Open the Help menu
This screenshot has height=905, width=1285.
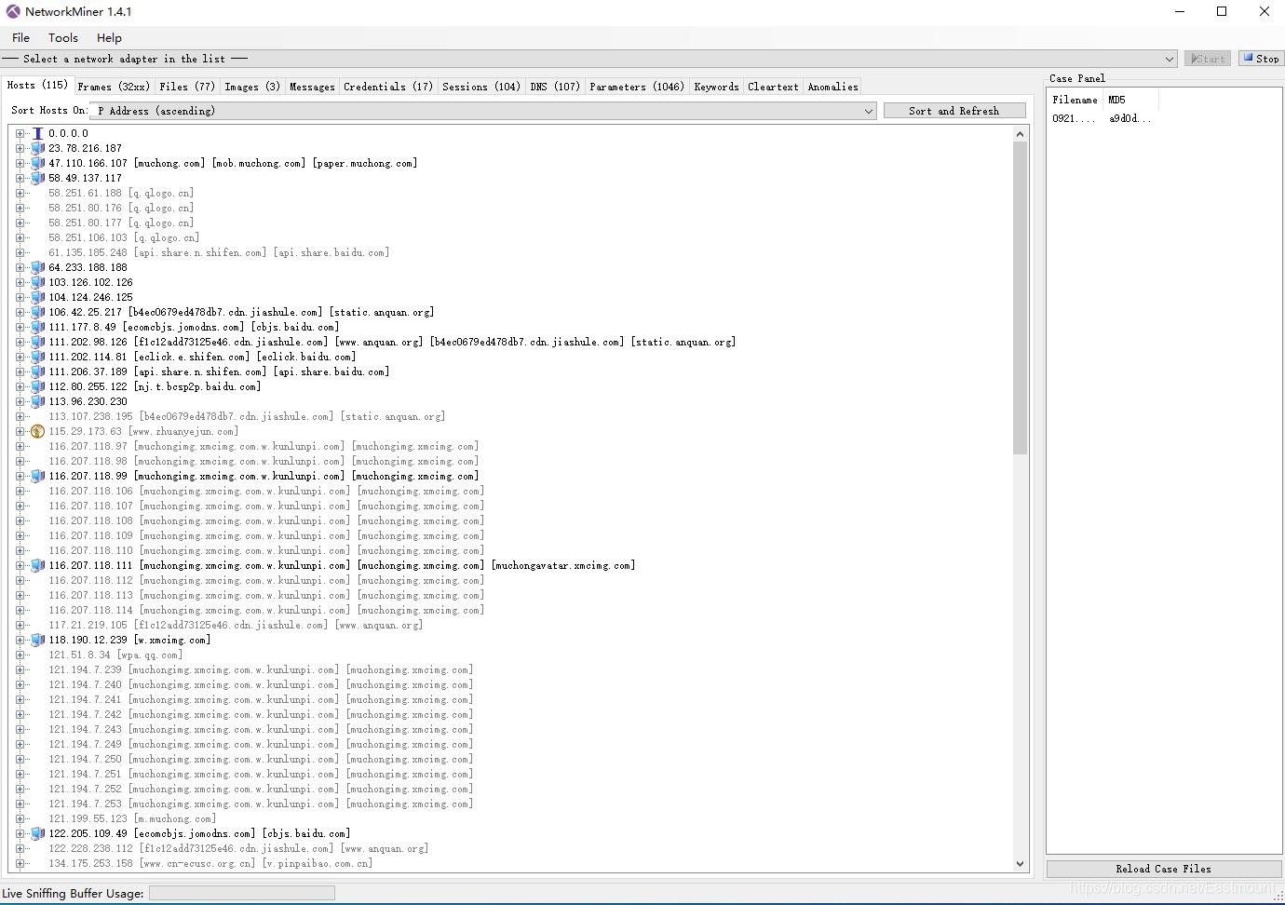click(109, 38)
